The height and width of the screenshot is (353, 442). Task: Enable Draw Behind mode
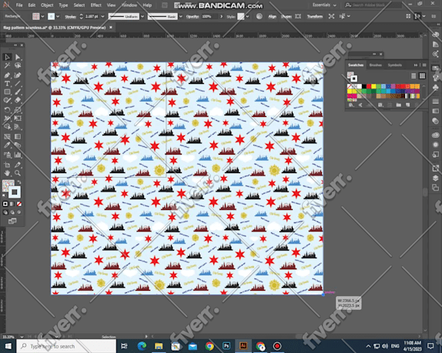tap(12, 212)
